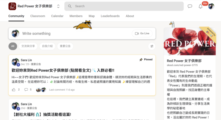The height and width of the screenshot is (120, 221).
Task: Open the profile avatar menu in header
Action: click(x=211, y=6)
